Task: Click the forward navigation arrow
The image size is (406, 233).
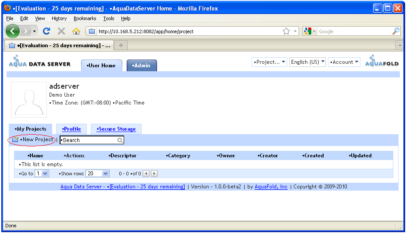Action: [x=25, y=31]
